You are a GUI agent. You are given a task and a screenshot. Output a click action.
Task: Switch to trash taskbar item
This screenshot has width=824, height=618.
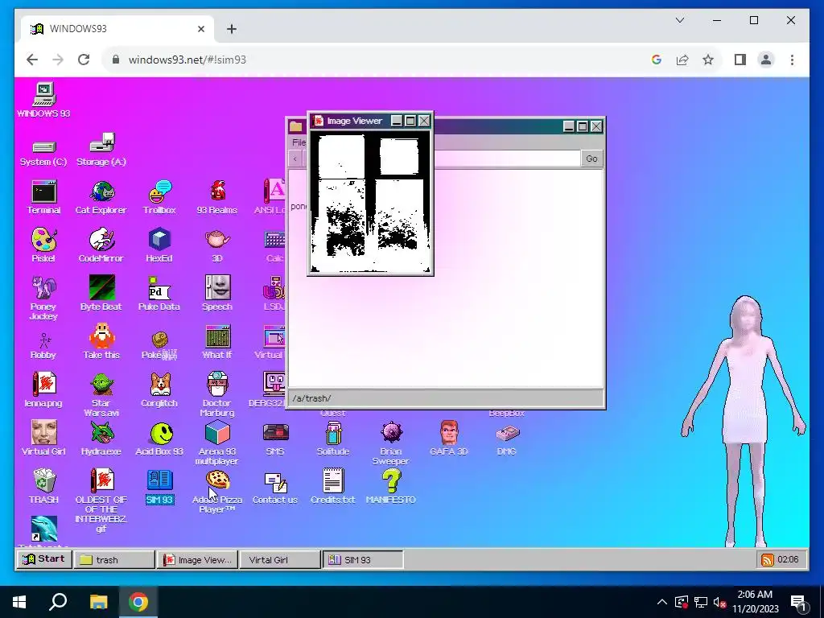click(x=114, y=560)
